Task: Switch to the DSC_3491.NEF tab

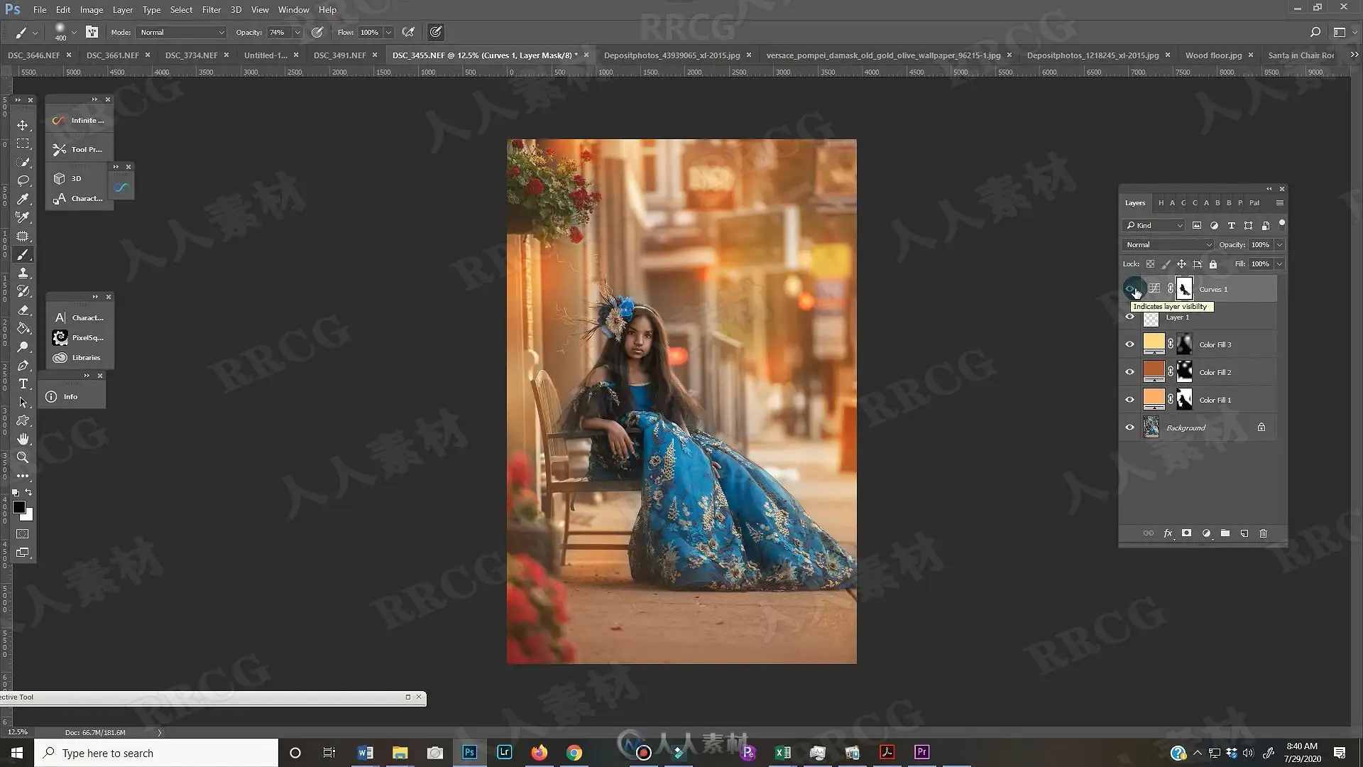Action: pos(339,55)
